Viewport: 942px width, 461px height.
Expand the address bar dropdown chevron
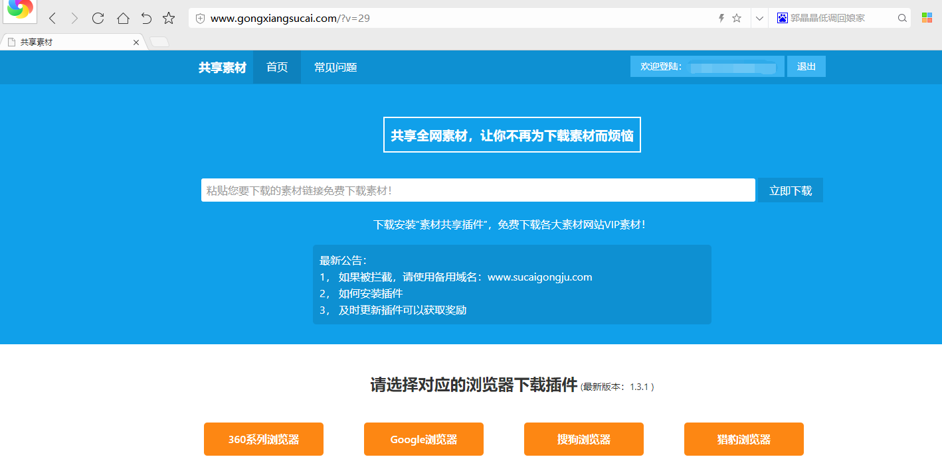tap(759, 19)
